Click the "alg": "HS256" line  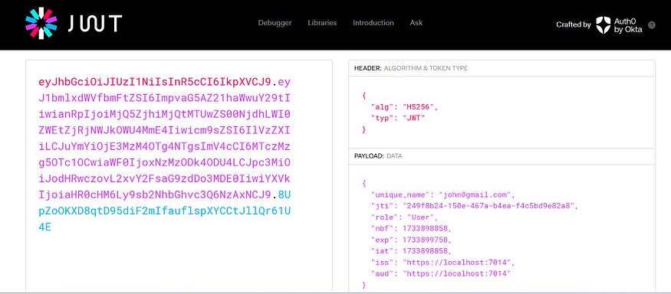404,107
